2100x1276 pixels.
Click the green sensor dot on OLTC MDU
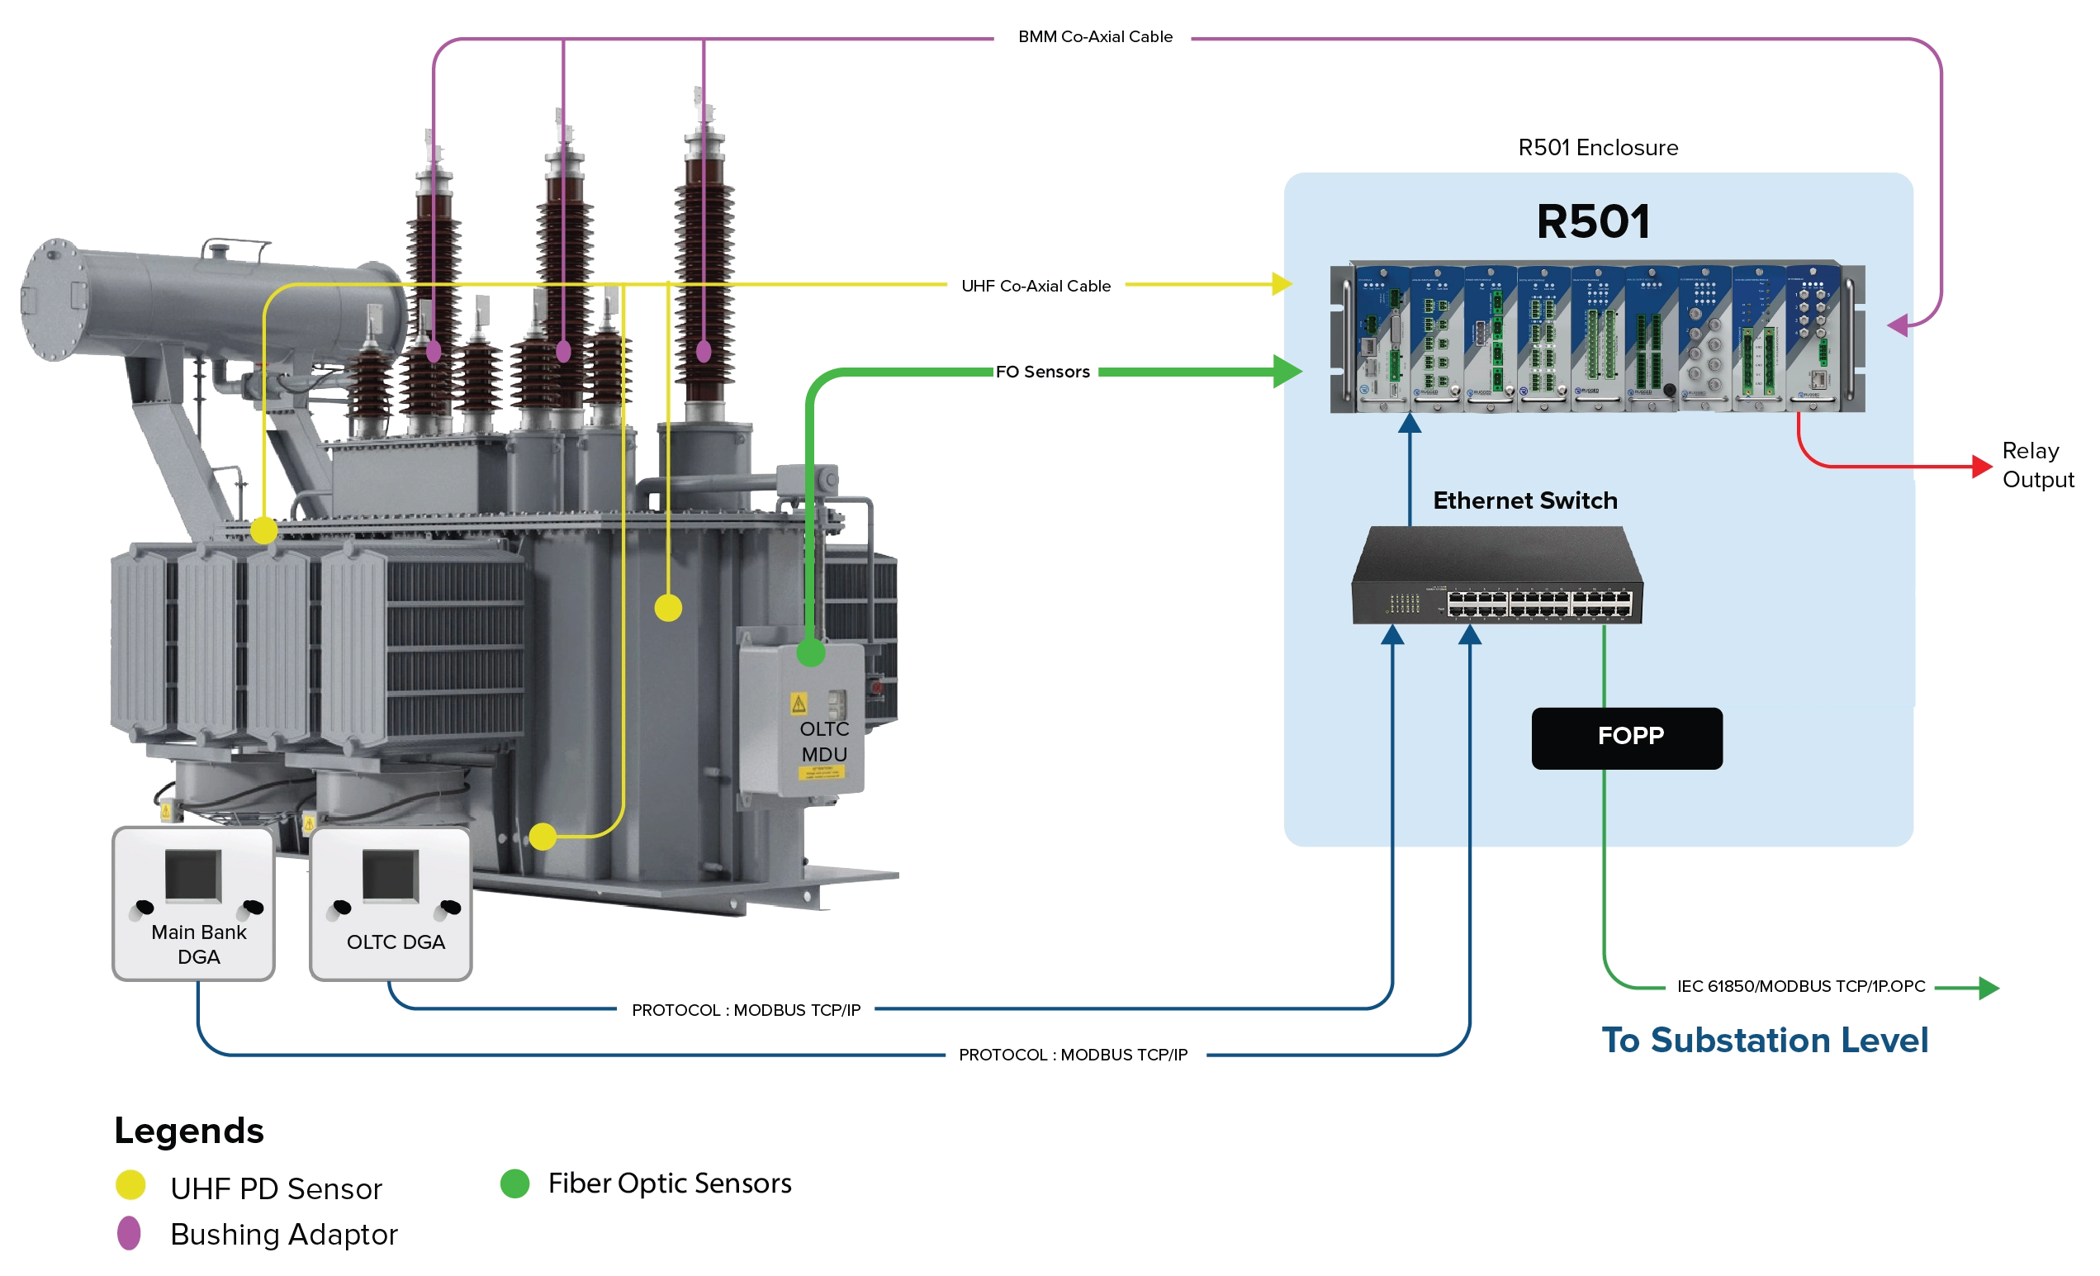coord(810,653)
